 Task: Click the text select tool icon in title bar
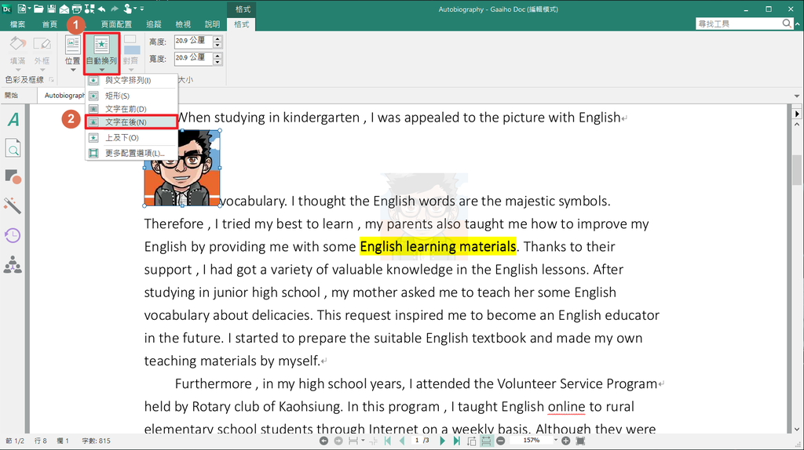click(x=90, y=9)
